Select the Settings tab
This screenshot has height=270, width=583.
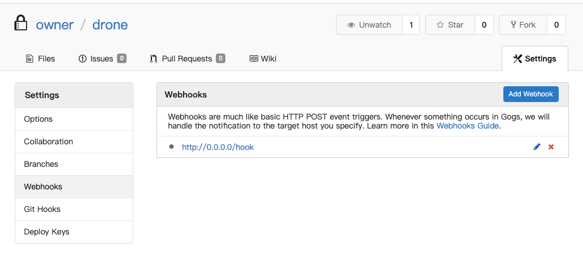(534, 59)
